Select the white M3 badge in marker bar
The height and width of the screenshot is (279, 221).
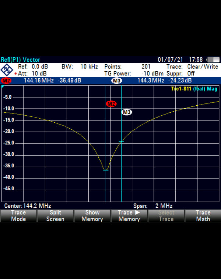click(116, 81)
